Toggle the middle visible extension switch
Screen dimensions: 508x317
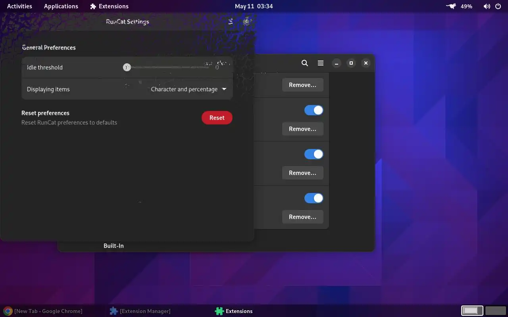point(314,154)
